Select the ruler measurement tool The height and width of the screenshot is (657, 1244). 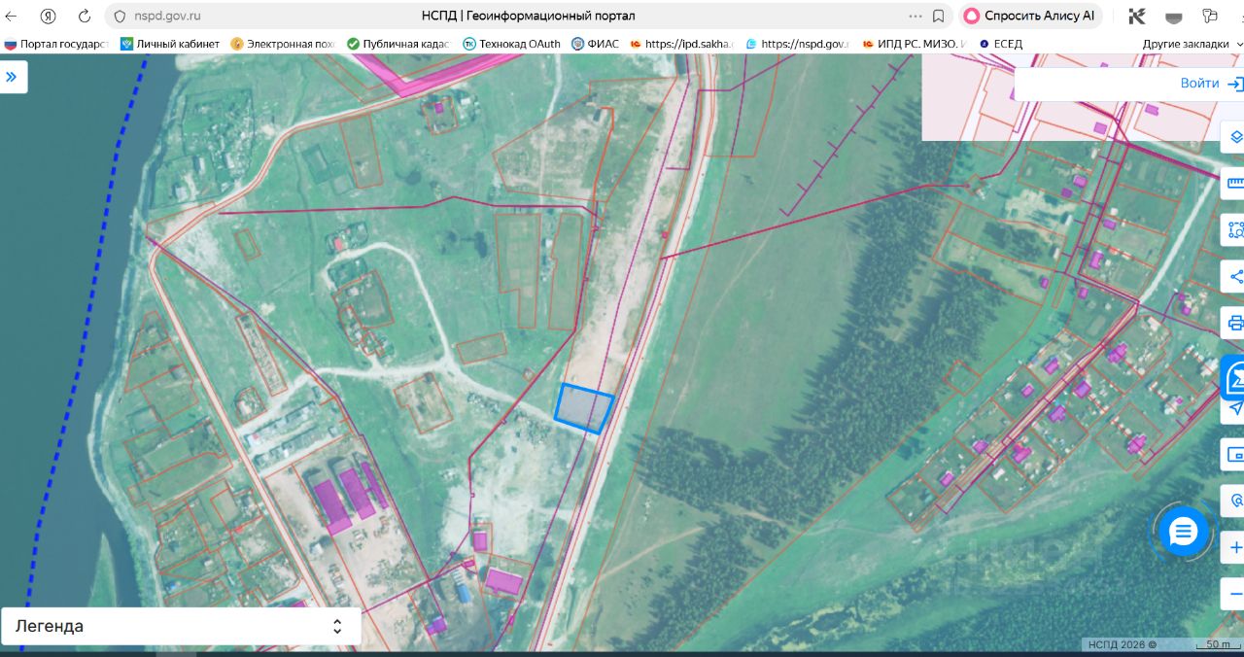[1234, 183]
